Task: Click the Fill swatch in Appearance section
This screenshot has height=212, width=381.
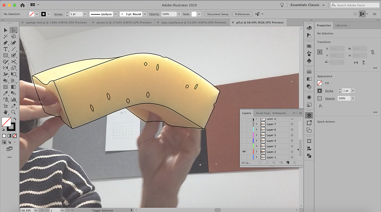Action: pos(320,83)
